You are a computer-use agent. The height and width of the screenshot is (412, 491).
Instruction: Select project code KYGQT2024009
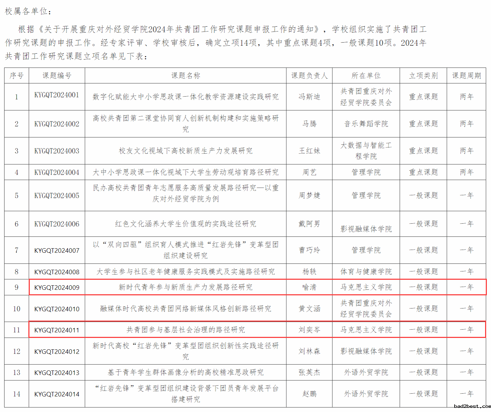click(x=57, y=287)
